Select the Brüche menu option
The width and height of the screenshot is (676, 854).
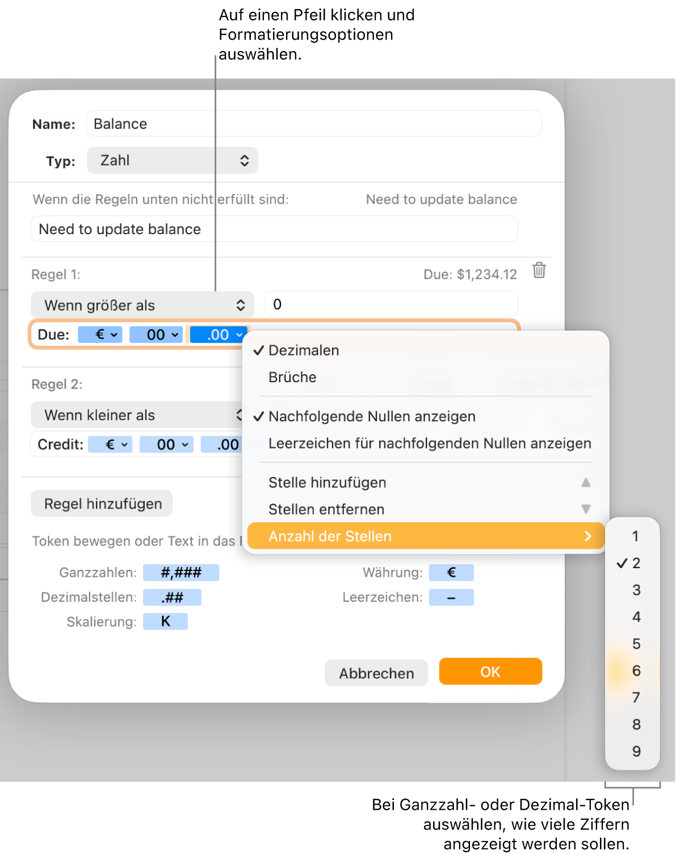pos(426,377)
